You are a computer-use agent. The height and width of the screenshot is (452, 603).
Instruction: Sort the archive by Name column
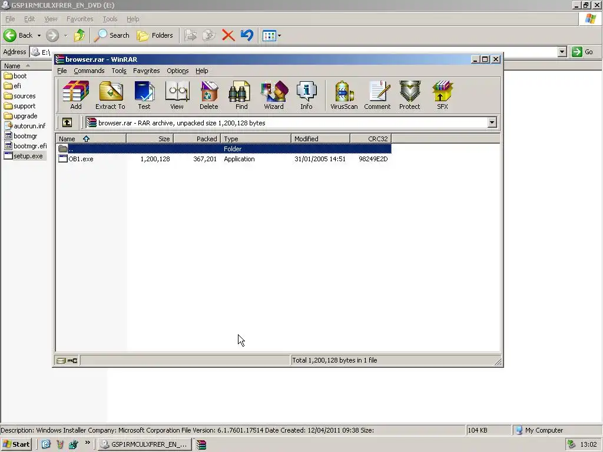tap(91, 139)
